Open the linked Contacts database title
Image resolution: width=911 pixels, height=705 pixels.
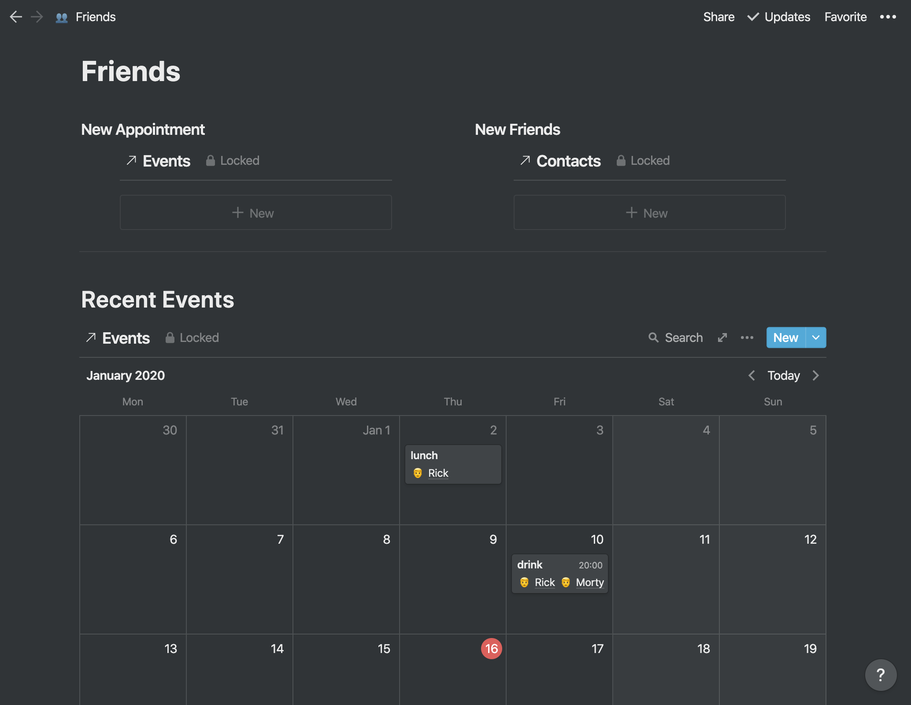click(x=568, y=161)
